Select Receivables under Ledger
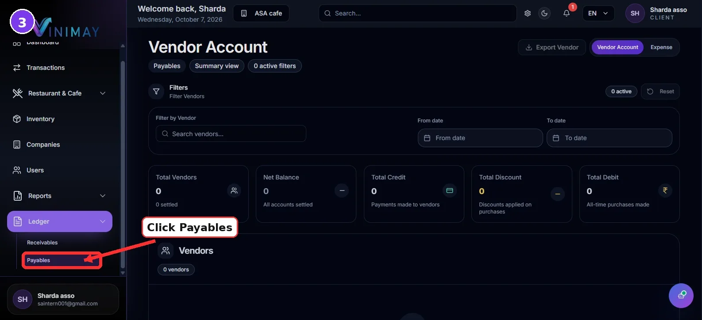The width and height of the screenshot is (702, 320). tap(42, 243)
